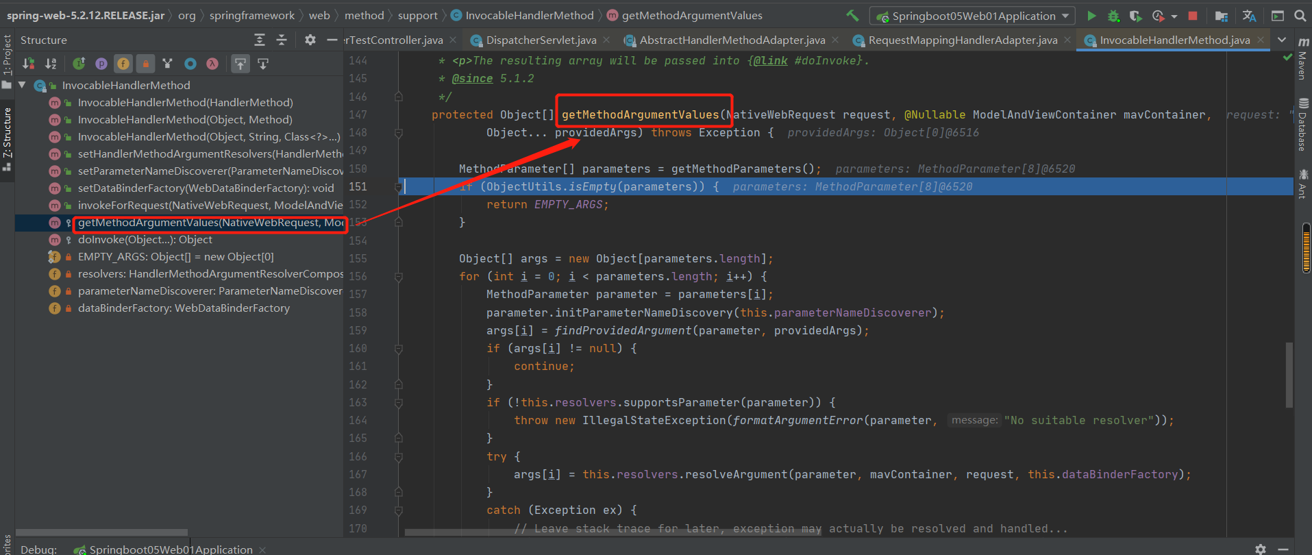1312x555 pixels.
Task: Select InvocableHandlerMethod(Object, Method) constructor
Action: point(185,120)
